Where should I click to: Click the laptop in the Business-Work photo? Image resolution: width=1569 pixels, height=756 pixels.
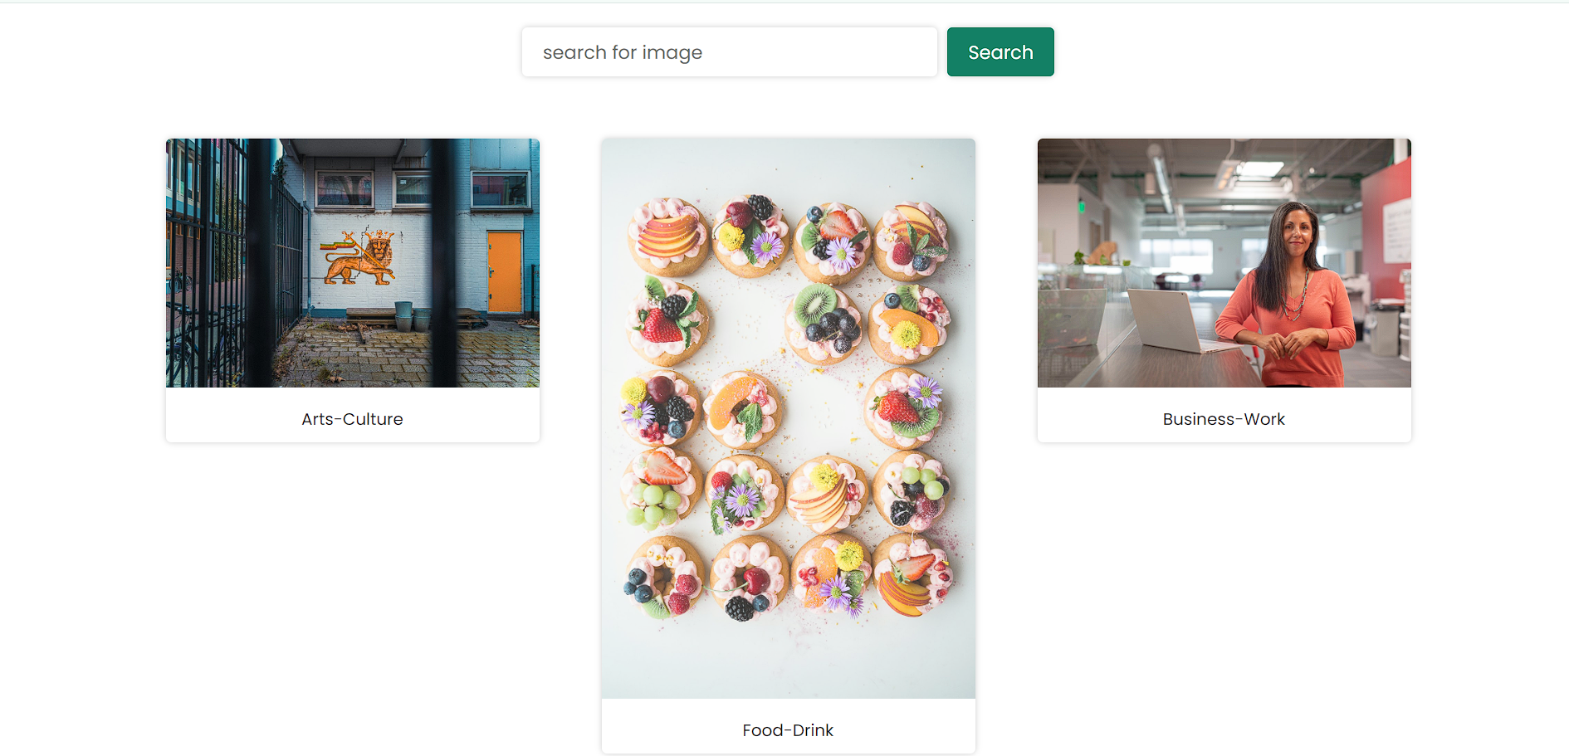pos(1166,319)
